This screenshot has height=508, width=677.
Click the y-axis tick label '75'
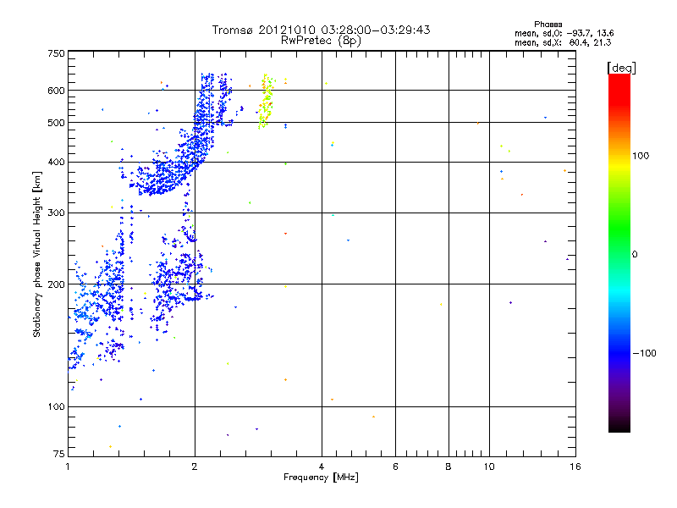(x=59, y=454)
